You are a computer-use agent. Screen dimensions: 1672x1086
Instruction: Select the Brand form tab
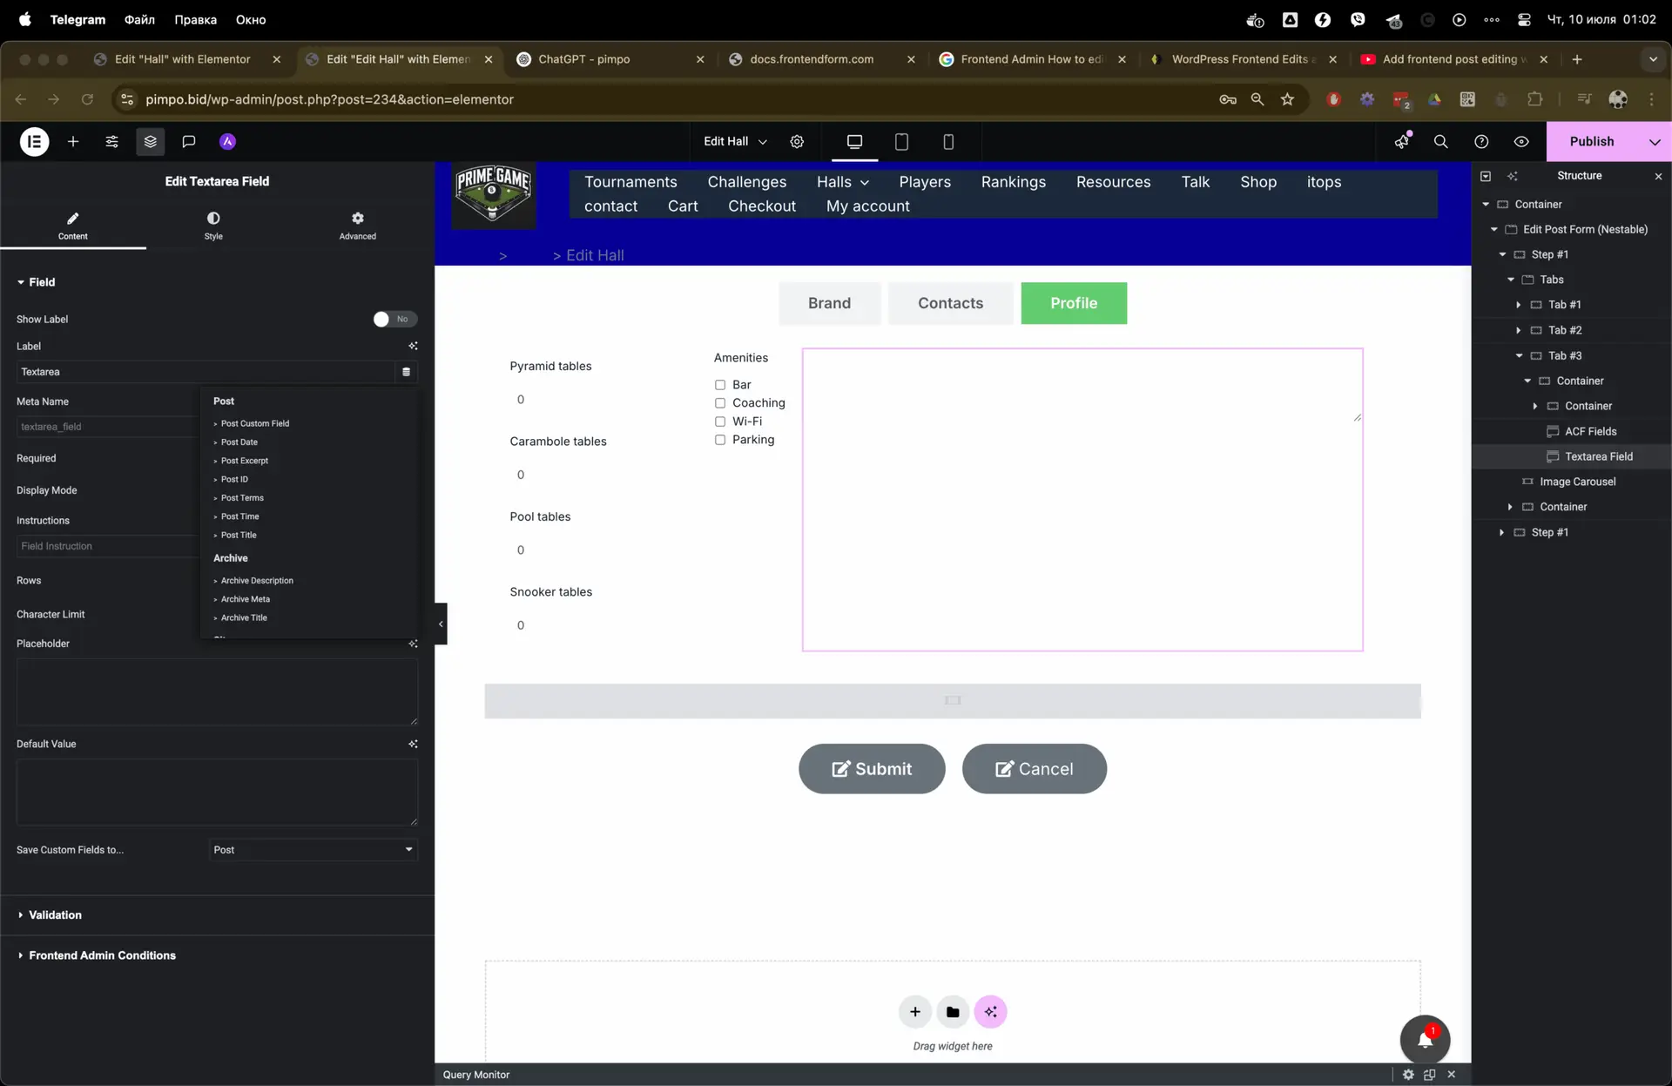tap(829, 303)
